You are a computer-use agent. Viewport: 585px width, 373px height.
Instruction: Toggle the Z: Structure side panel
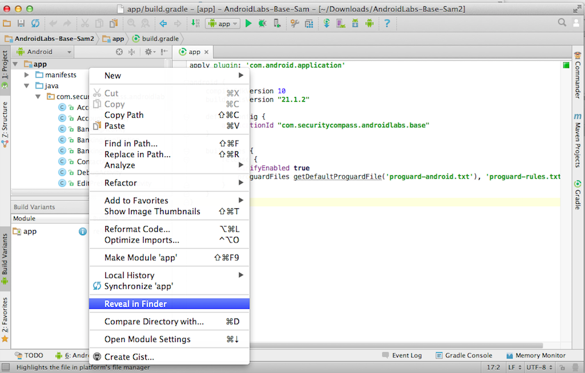[5, 124]
